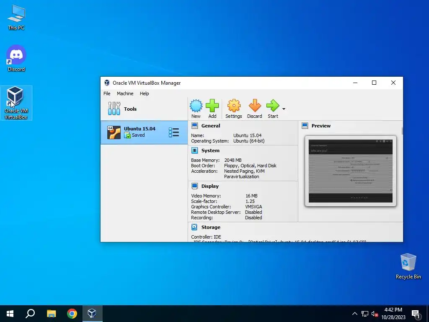Screen dimensions: 429x322
Task: Select the Oracle VM VirtualBox desktop shortcut
Action: (x=16, y=103)
